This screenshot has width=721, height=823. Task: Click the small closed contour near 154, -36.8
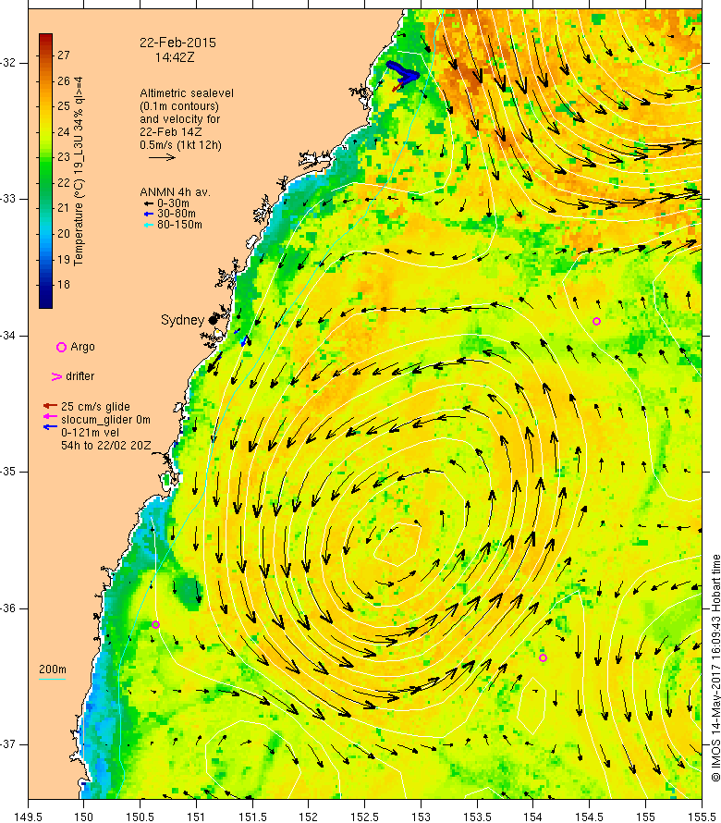point(531,706)
